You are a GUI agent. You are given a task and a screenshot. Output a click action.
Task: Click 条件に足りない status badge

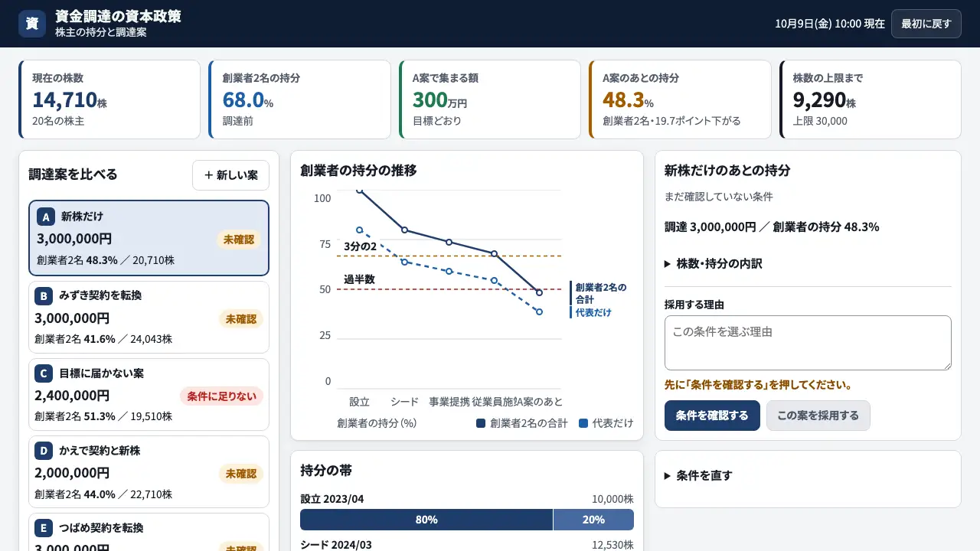coord(222,396)
